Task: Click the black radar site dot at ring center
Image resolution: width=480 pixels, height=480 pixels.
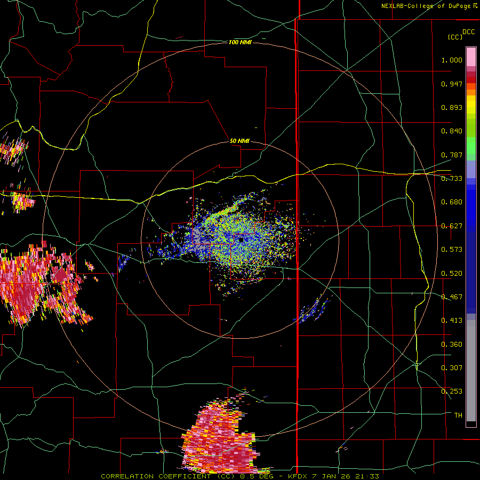Action: point(241,240)
